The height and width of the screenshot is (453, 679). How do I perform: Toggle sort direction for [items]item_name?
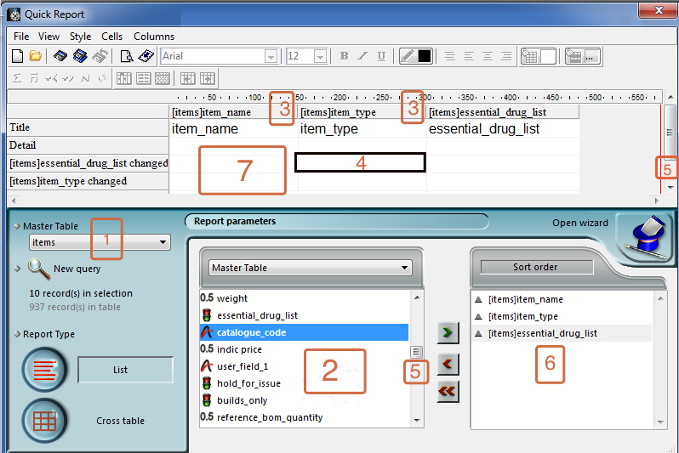click(478, 299)
